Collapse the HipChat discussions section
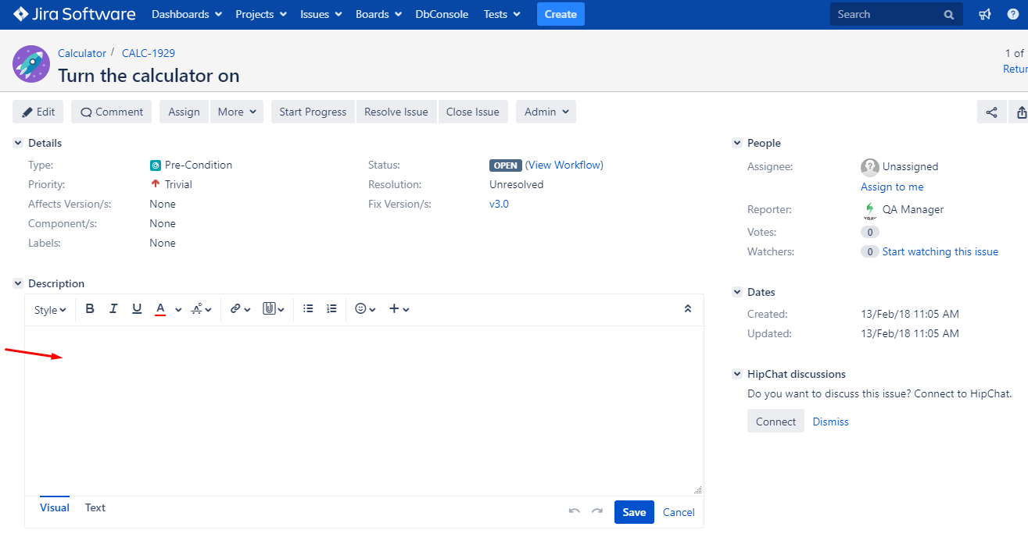Screen dimensions: 1028x548 [x=736, y=374]
